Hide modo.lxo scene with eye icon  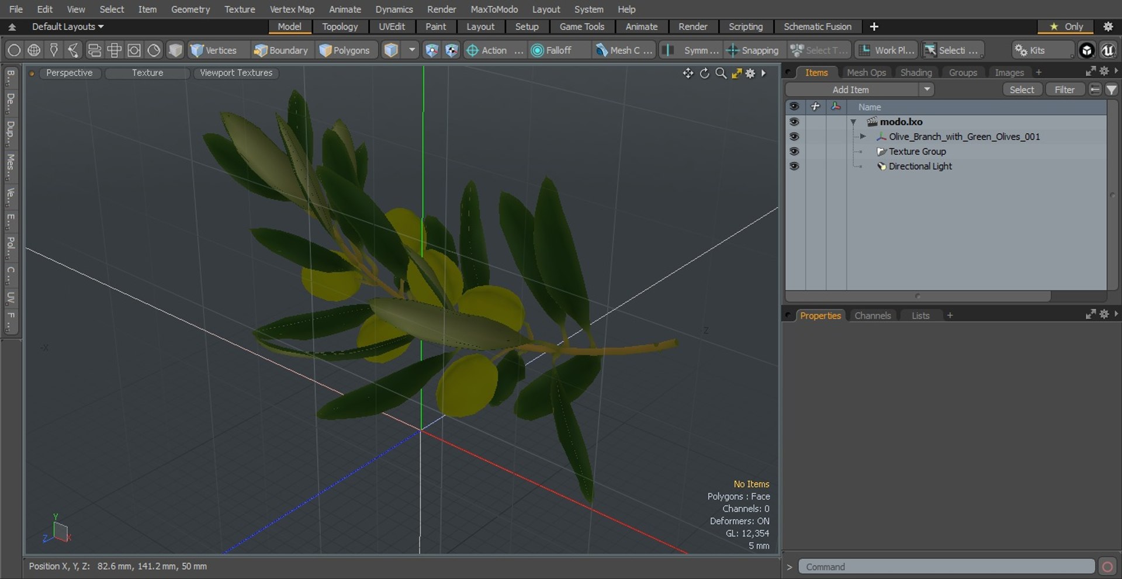pos(794,122)
